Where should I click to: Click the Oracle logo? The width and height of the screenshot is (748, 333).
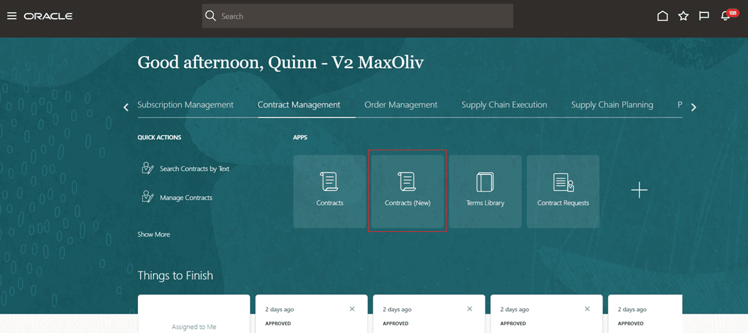point(48,16)
